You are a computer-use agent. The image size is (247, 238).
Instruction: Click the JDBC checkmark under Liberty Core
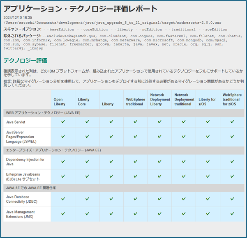87,199
